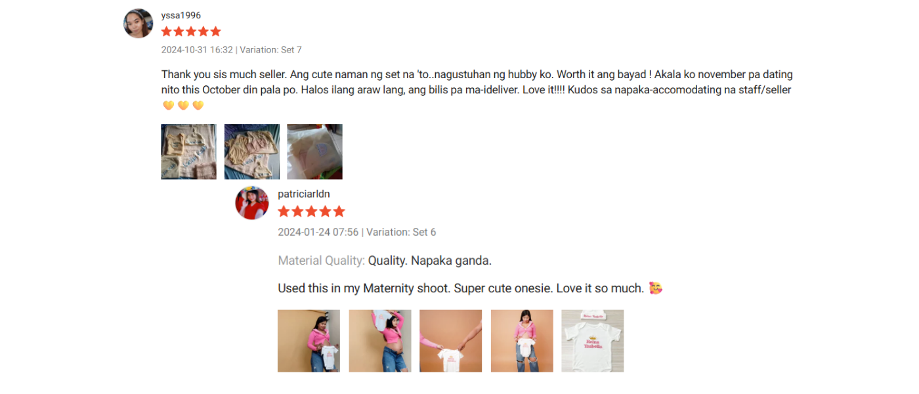Open first maternity shoot photo
This screenshot has height=394, width=919.
point(309,341)
